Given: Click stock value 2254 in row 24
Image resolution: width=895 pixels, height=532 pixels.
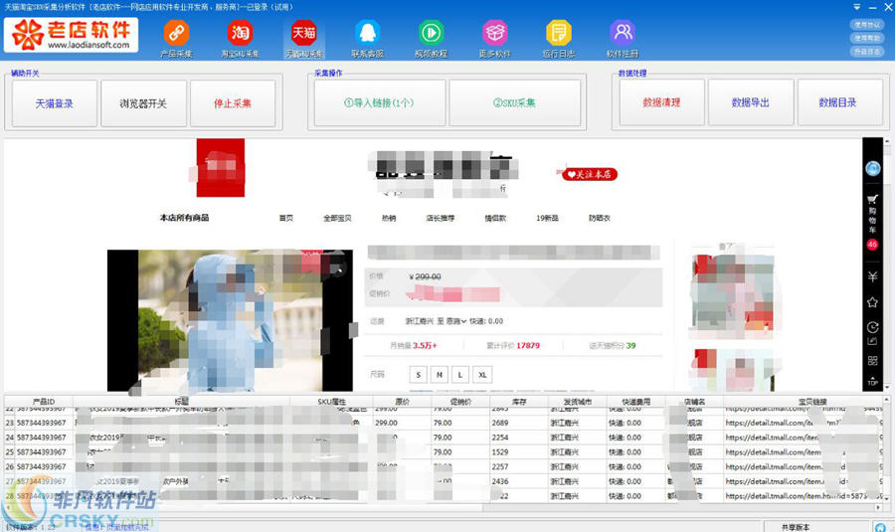Looking at the screenshot, I should pos(500,438).
